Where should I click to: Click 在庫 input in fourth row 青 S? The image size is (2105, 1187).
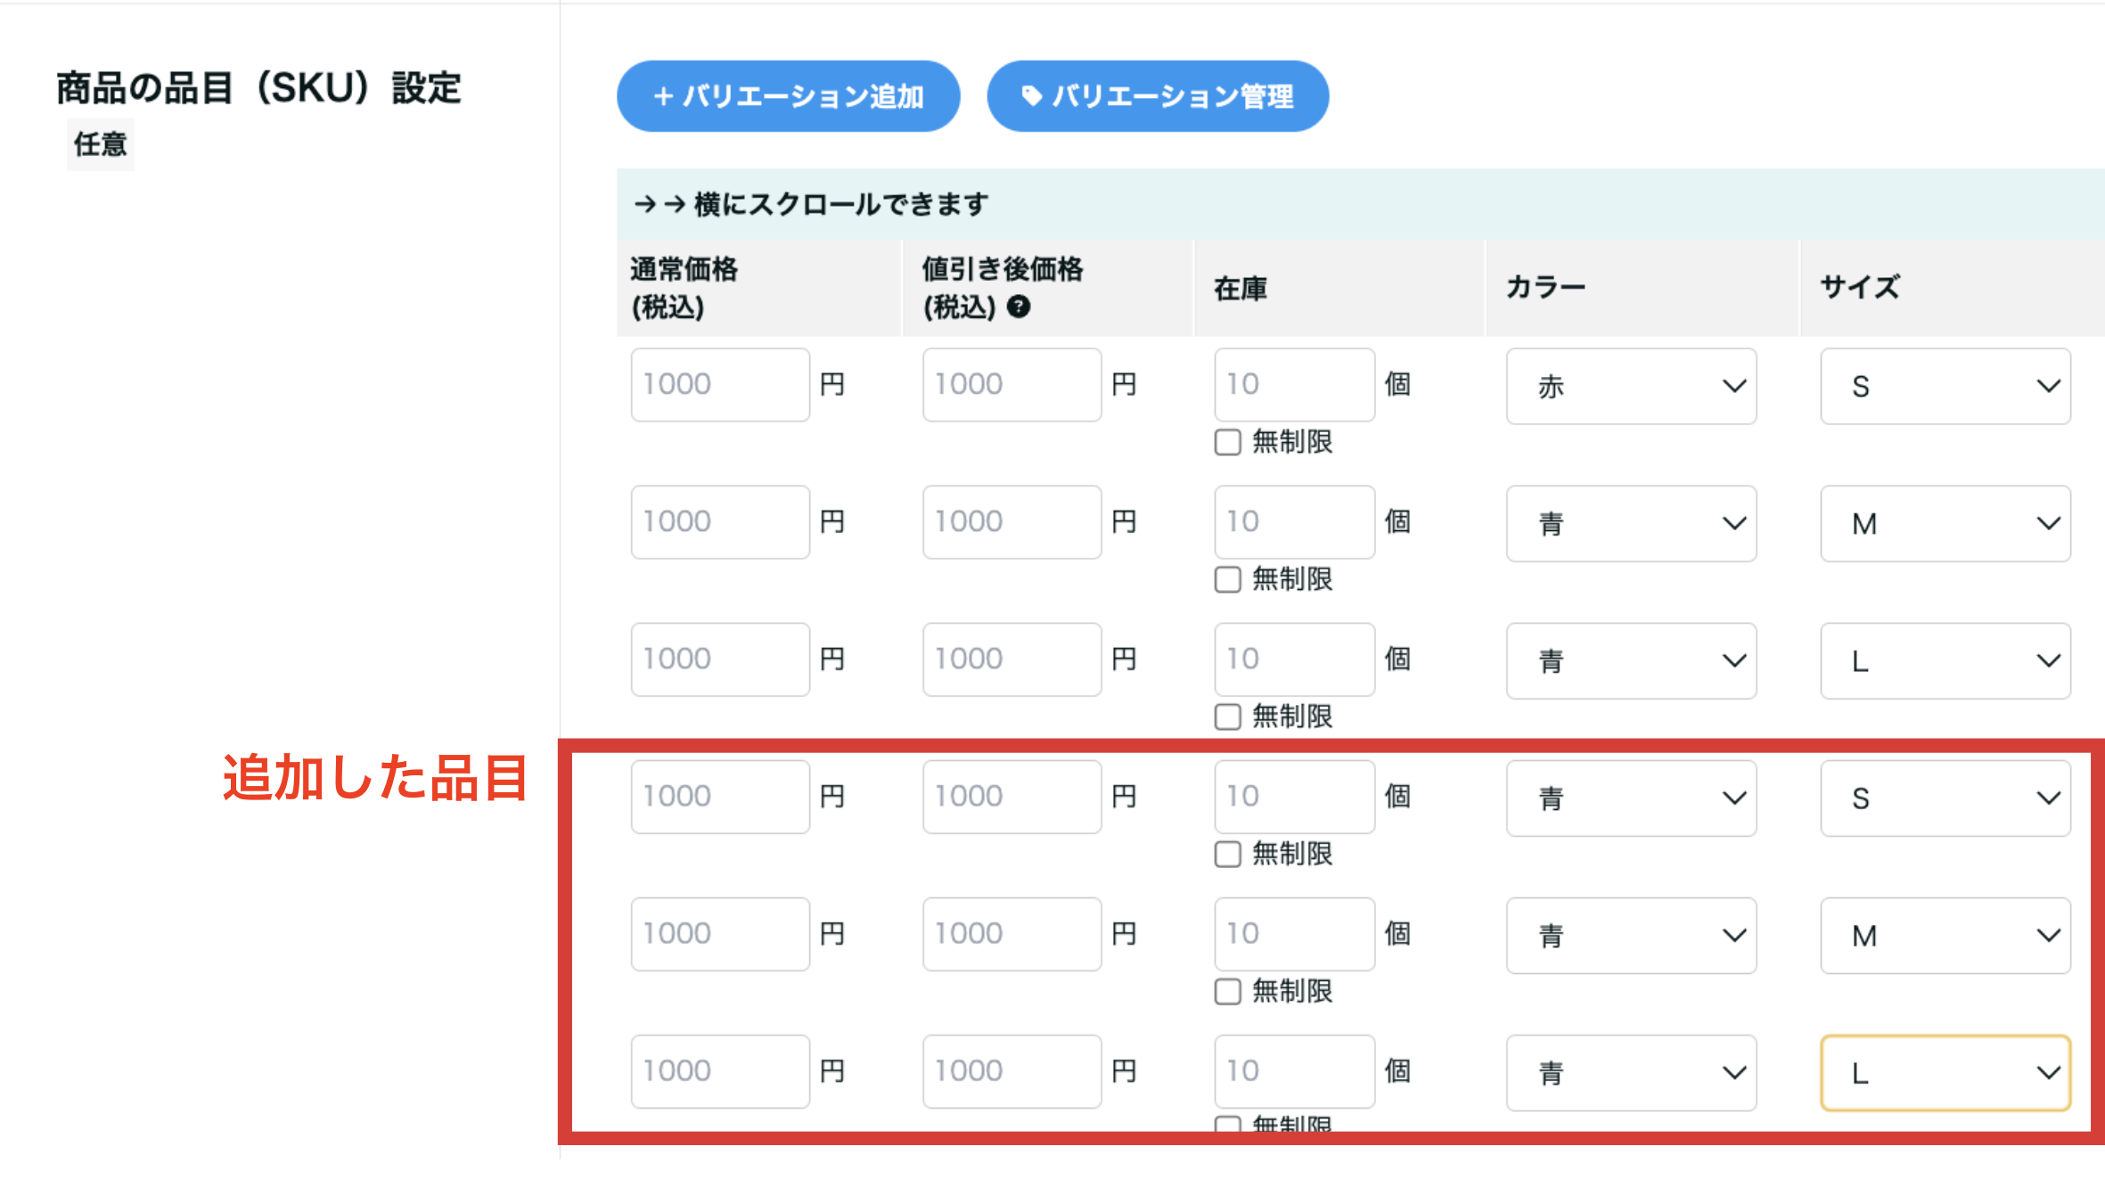pyautogui.click(x=1295, y=796)
